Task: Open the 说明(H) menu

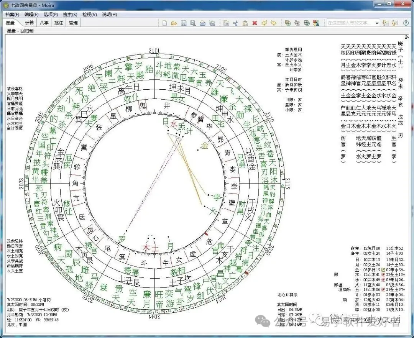Action: coord(109,15)
